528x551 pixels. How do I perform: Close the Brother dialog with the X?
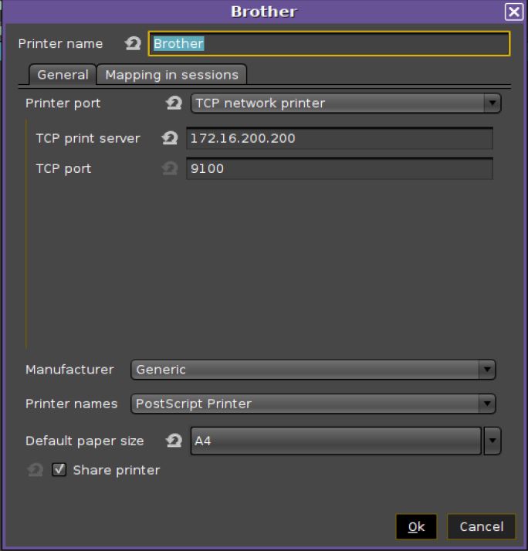[513, 12]
